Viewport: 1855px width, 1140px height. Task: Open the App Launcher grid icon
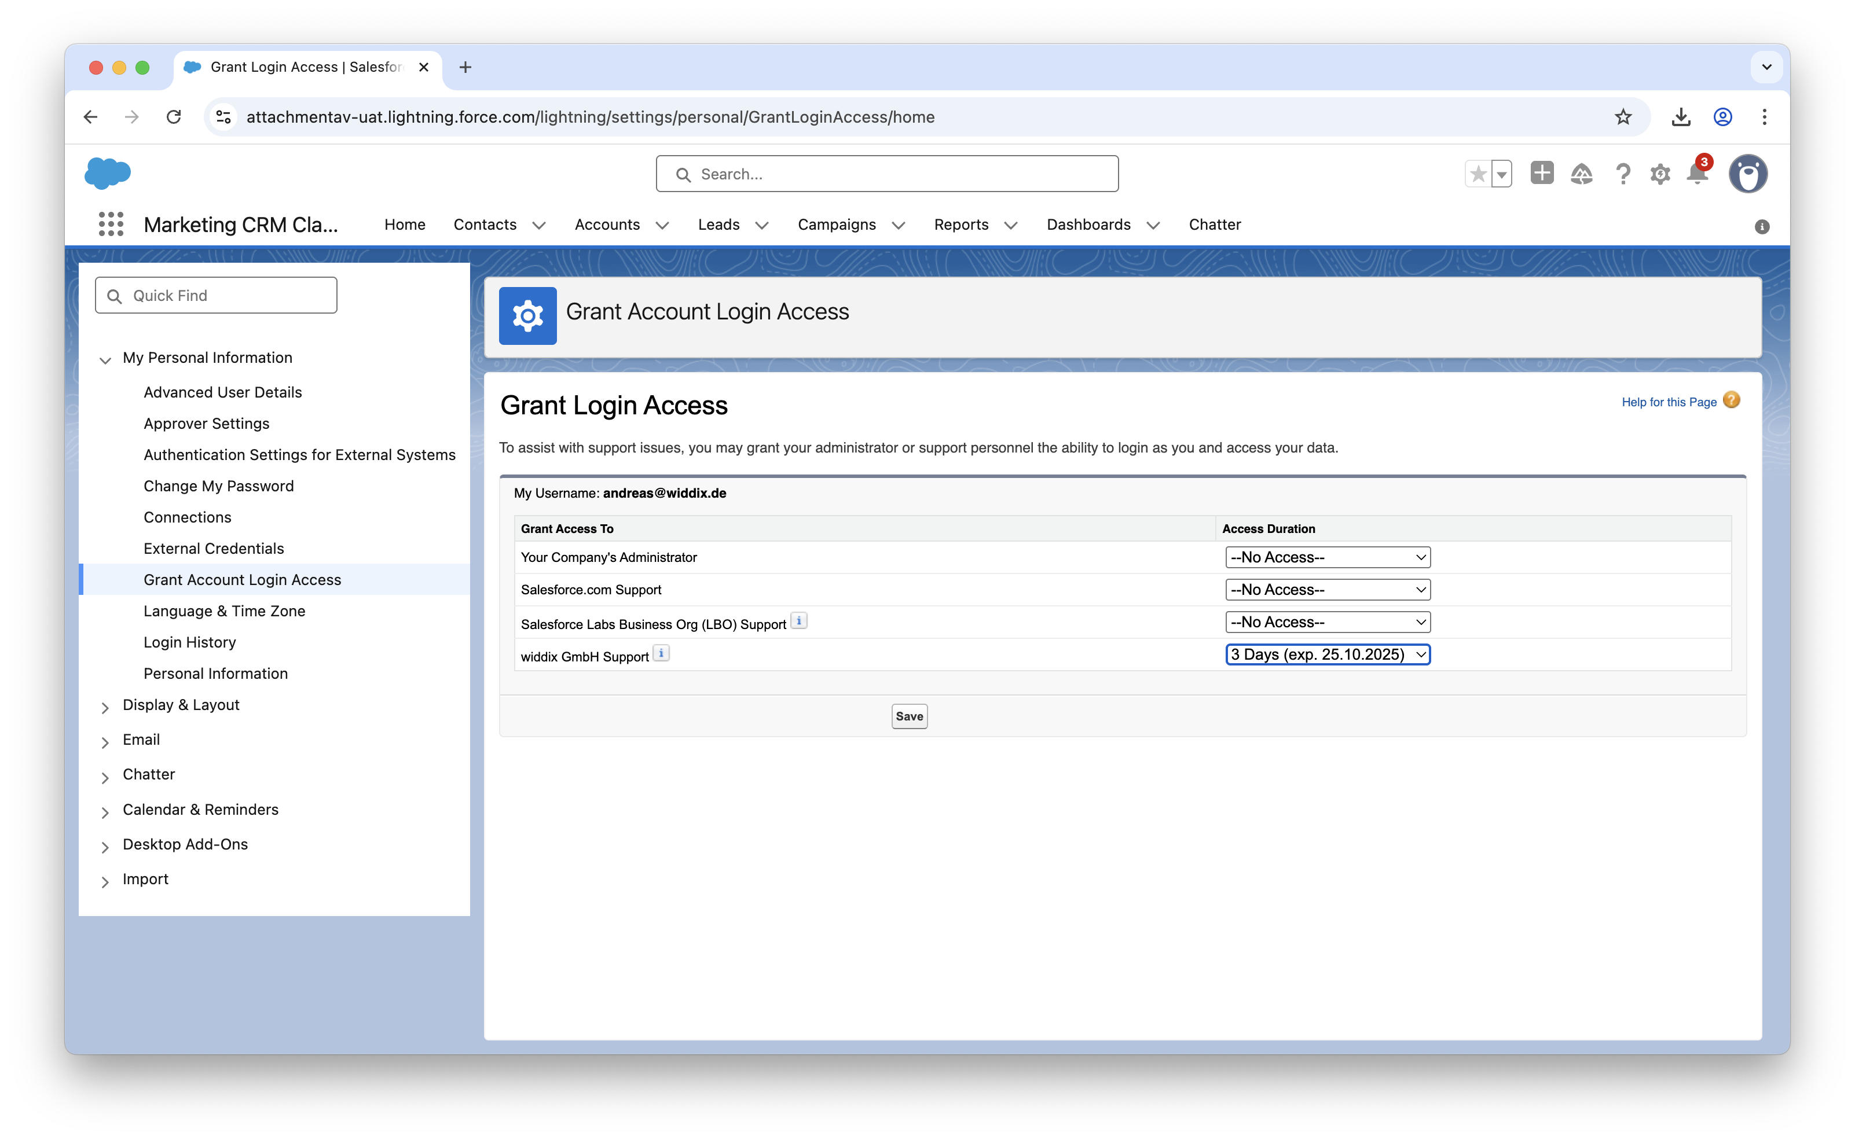tap(111, 225)
